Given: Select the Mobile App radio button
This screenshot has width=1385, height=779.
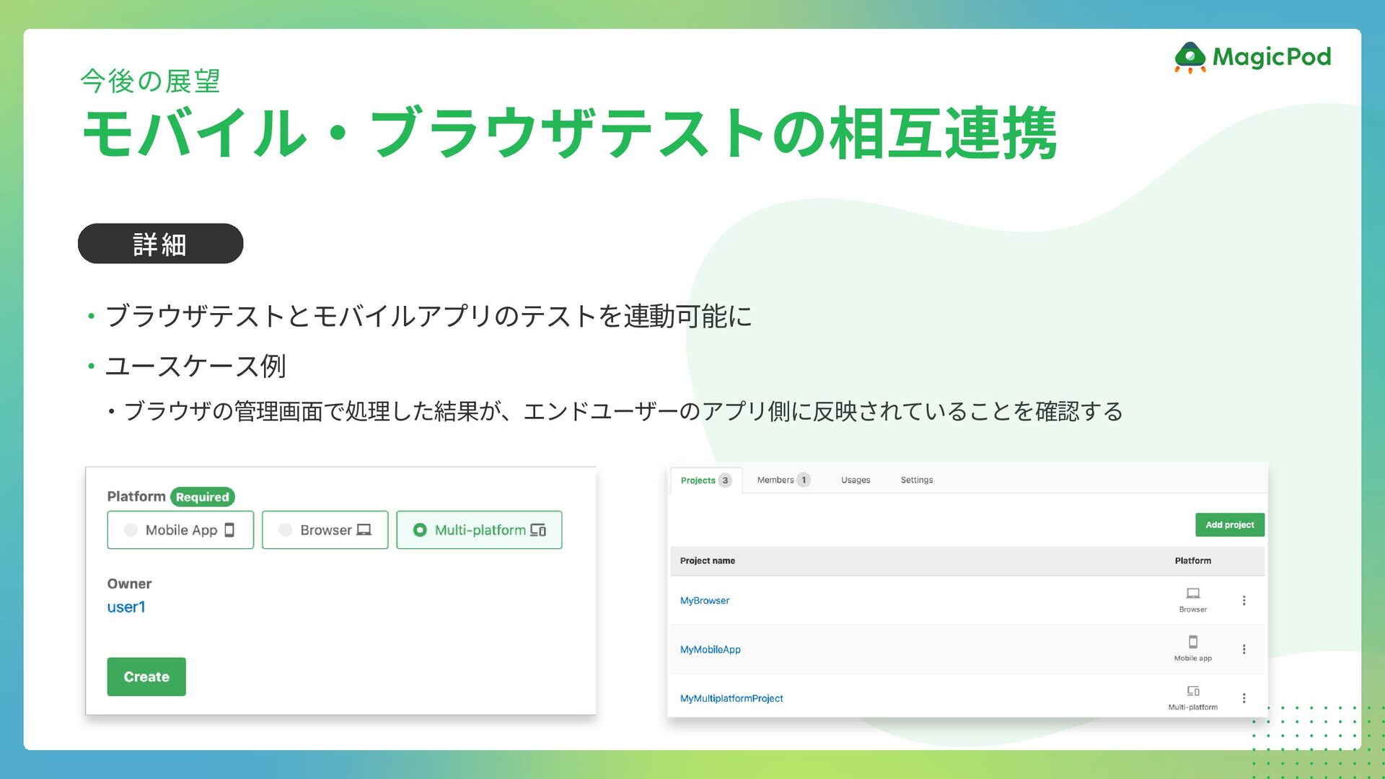Looking at the screenshot, I should click(x=131, y=530).
